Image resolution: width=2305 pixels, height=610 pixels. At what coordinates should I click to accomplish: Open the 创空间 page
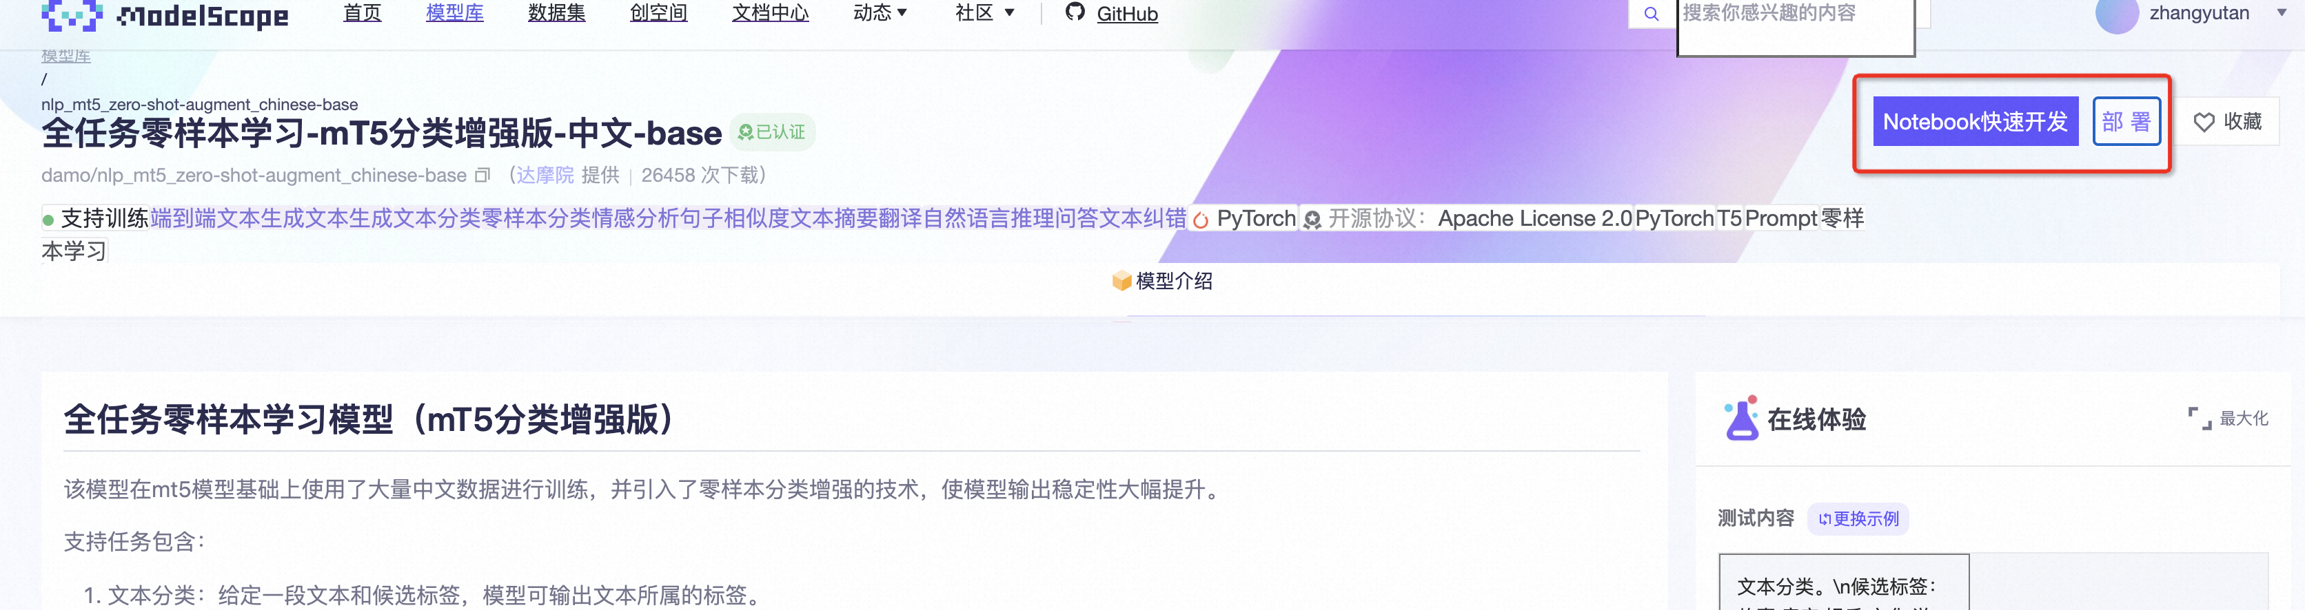coord(658,13)
